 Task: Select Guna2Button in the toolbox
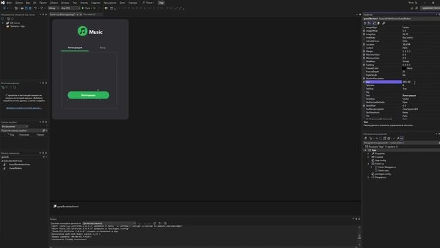click(15, 168)
